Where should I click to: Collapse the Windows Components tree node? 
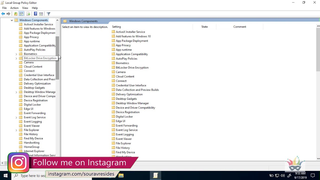(x=12, y=20)
